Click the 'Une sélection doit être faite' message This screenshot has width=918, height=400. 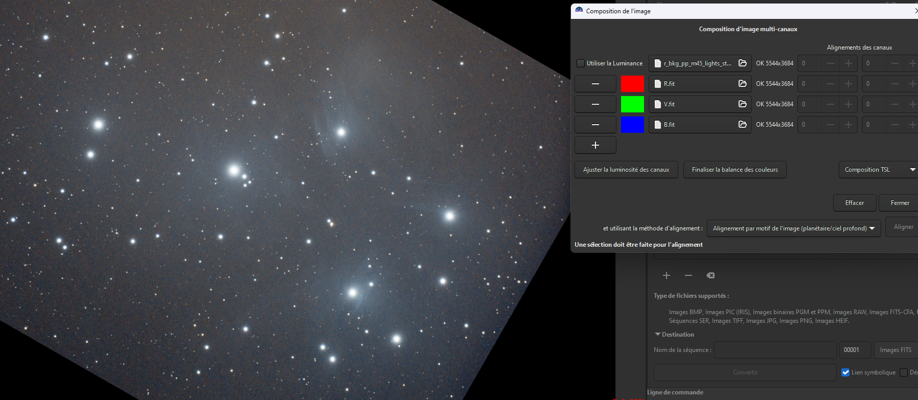coord(638,245)
